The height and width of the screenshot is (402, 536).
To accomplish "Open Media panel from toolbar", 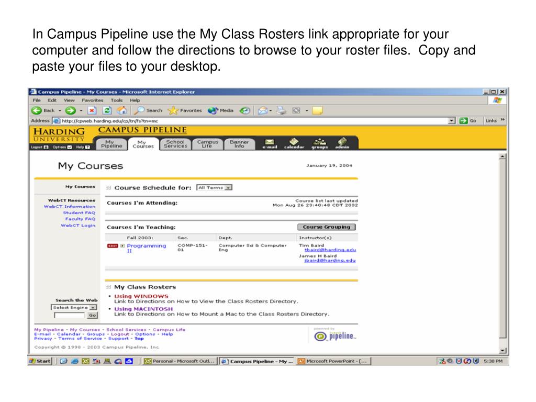I will point(220,110).
